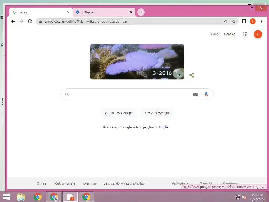This screenshot has width=269, height=202.
Task: Switch Google language to English
Action: [x=165, y=127]
